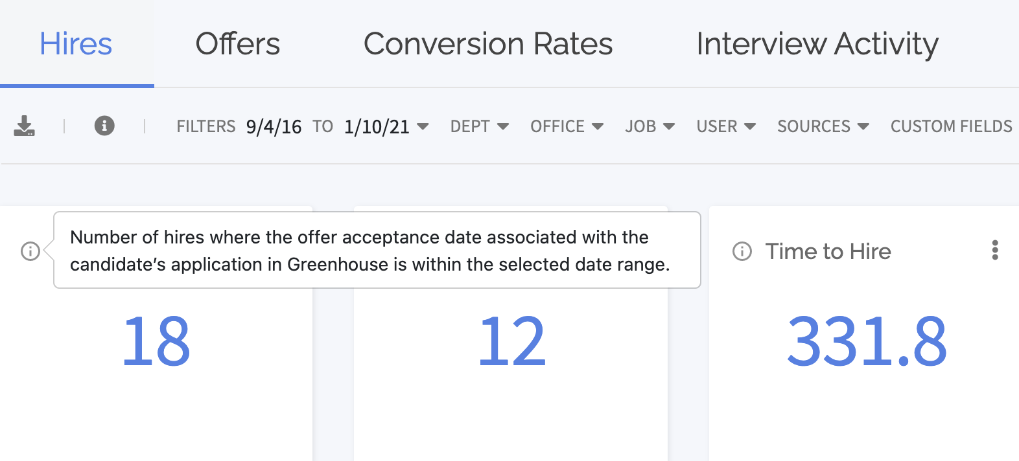Open the USER filter dropdown
Image resolution: width=1019 pixels, height=461 pixels.
point(726,126)
